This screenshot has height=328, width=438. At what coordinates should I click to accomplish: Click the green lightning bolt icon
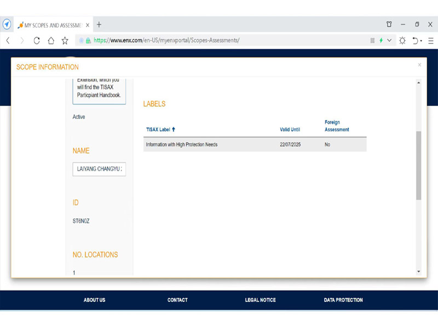tap(381, 40)
